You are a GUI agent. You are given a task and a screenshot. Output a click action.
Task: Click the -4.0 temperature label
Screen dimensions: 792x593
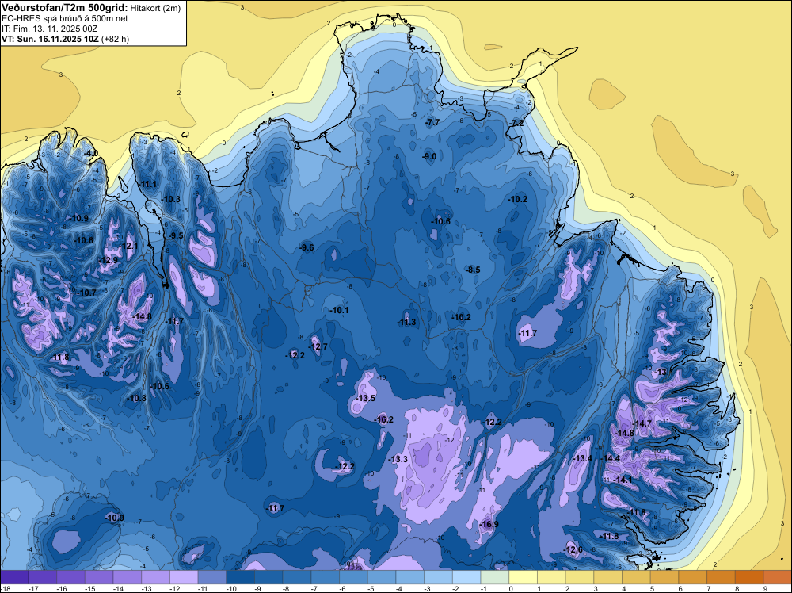point(91,153)
